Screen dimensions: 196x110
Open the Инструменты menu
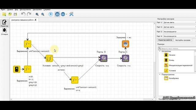(25, 9)
